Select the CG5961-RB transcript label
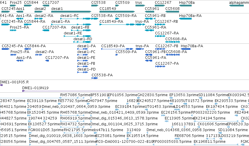Image resolution: width=249 pixels, height=146 pixels. 155,16
